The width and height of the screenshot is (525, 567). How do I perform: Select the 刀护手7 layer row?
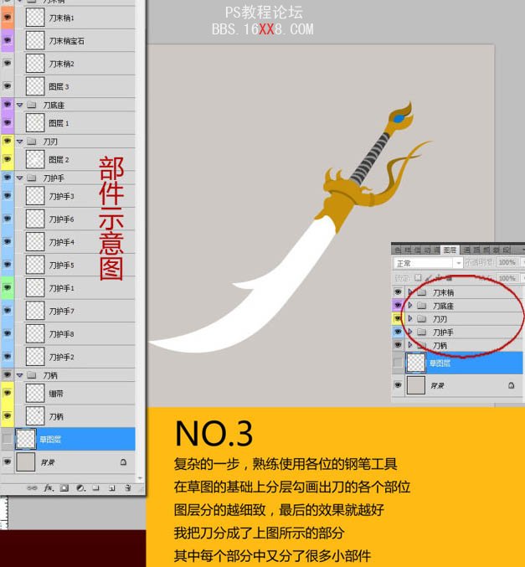(x=75, y=311)
